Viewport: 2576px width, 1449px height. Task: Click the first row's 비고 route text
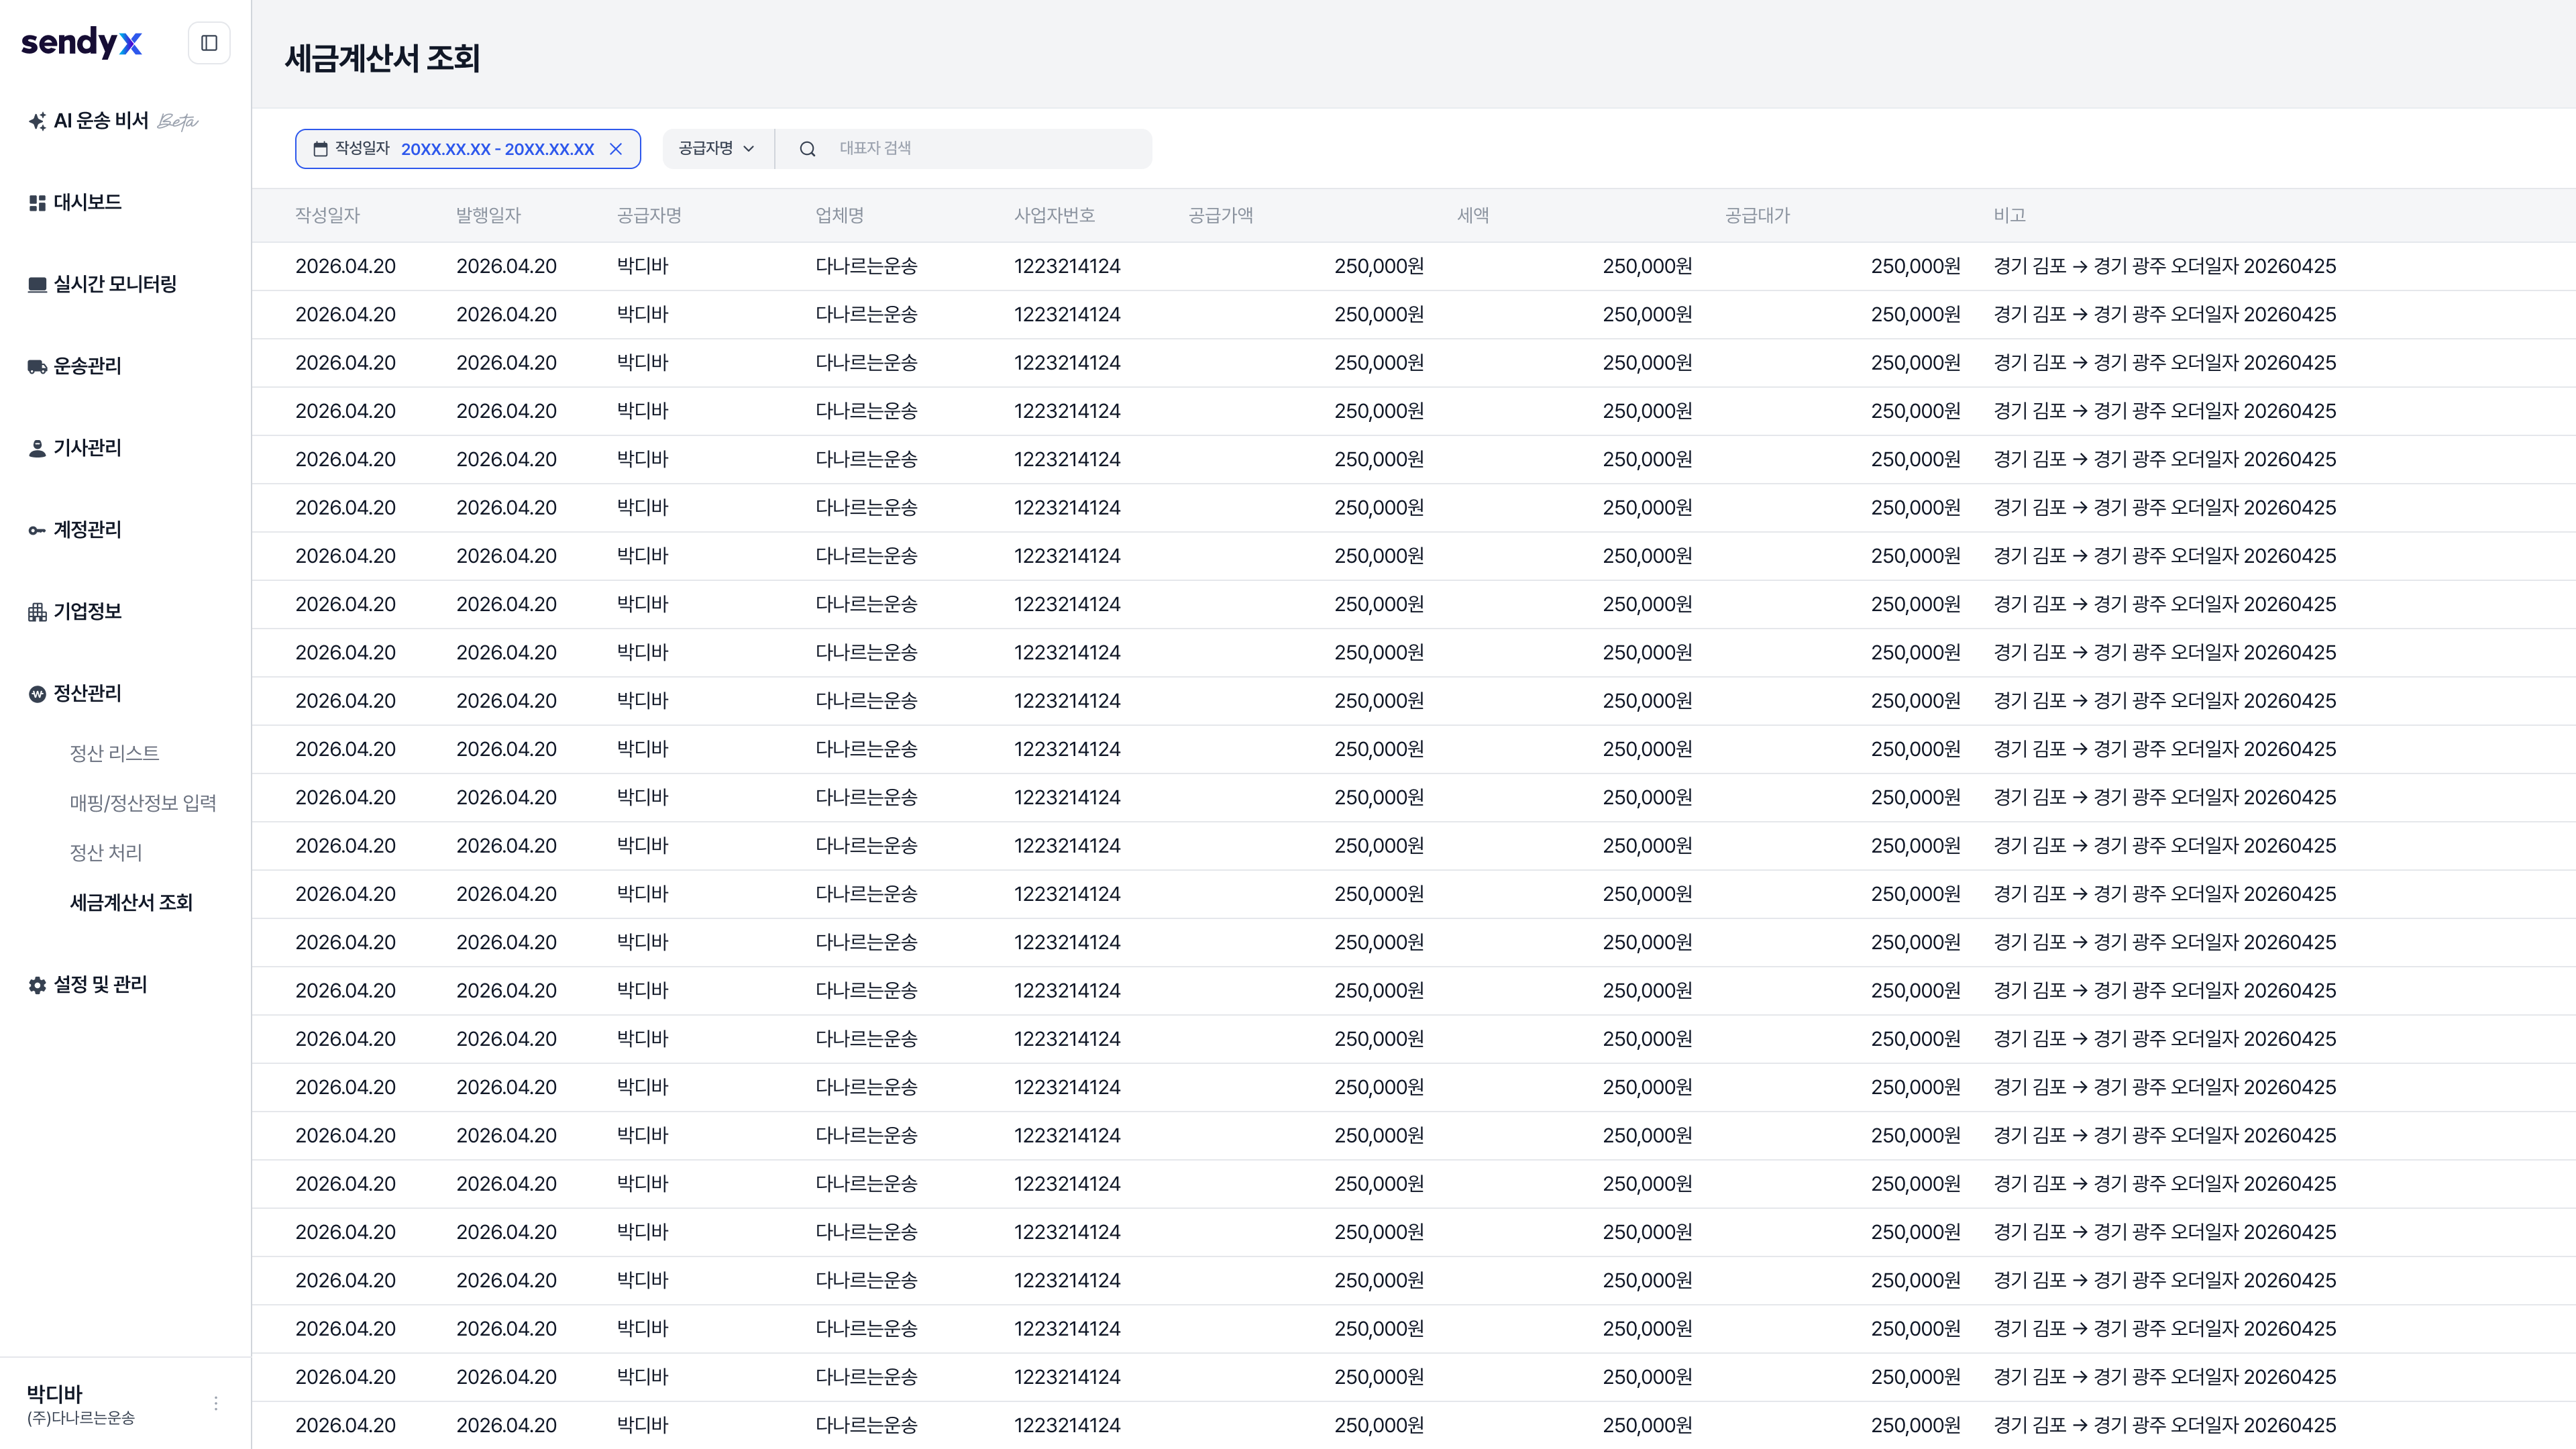pos(2164,266)
